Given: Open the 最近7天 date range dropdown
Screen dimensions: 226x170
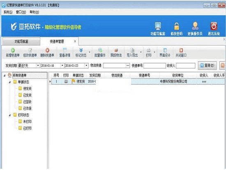Looking at the screenshot, I should pos(38,66).
